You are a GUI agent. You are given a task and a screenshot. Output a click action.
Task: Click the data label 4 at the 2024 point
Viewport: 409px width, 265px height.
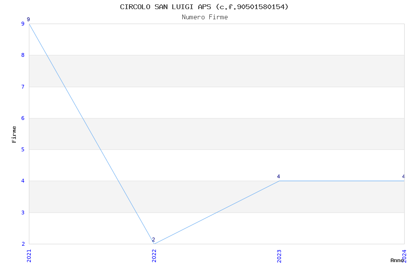404,176
